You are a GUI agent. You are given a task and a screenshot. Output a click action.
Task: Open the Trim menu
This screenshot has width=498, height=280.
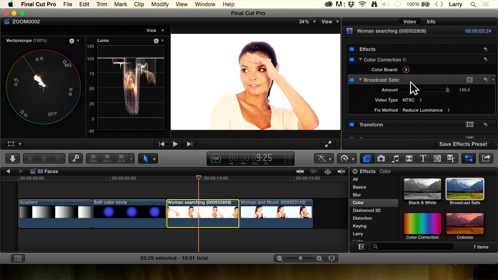pyautogui.click(x=102, y=4)
